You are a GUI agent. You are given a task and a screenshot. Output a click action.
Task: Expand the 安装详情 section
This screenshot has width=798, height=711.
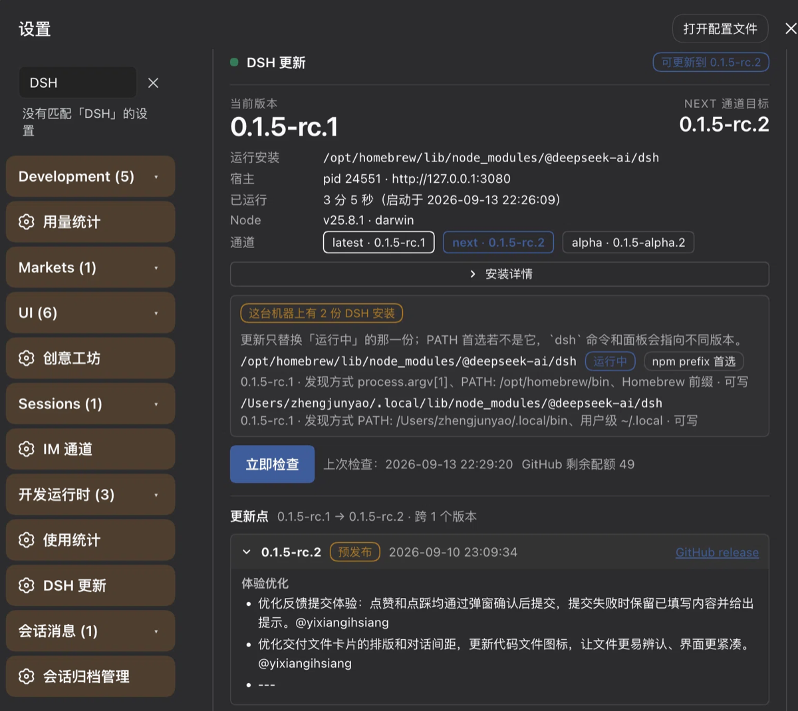click(499, 274)
